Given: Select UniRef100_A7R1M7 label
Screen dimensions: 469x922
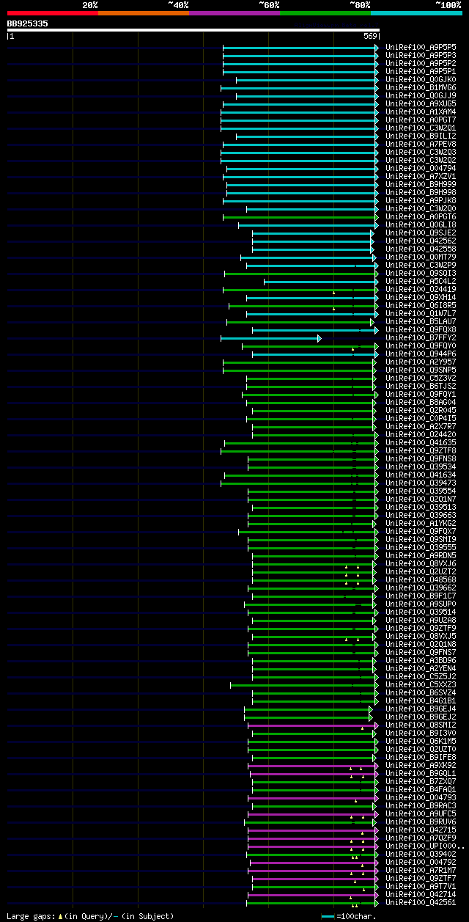Looking at the screenshot, I should 420,870.
